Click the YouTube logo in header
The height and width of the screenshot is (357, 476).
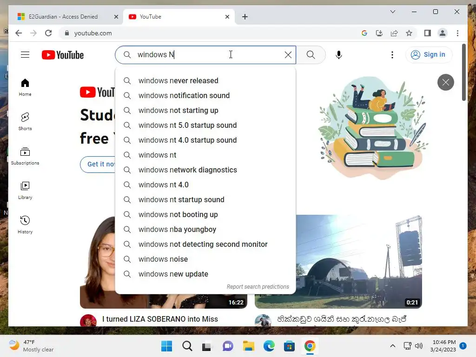pyautogui.click(x=63, y=55)
